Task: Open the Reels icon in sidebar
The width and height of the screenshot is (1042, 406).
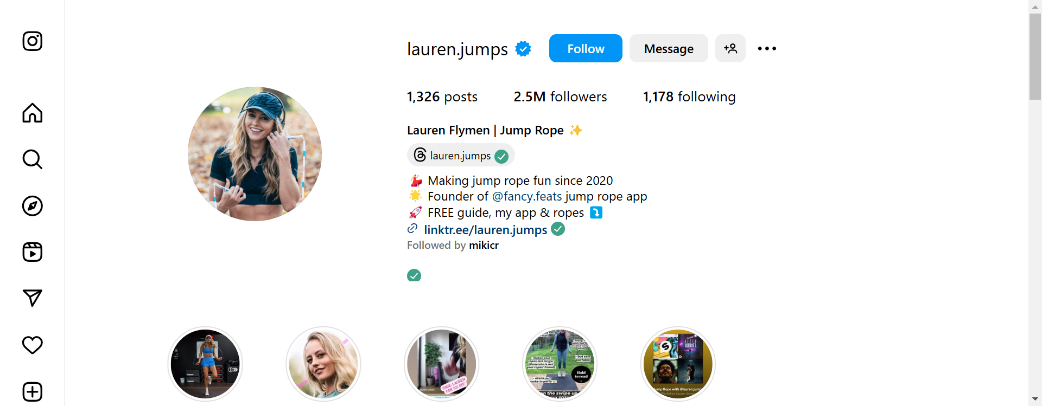Action: pyautogui.click(x=33, y=252)
